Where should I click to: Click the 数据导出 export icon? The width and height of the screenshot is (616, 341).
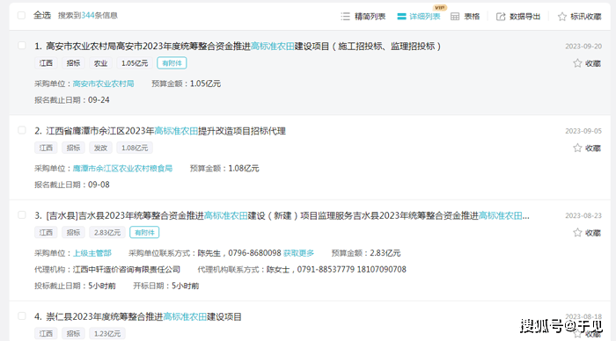[x=501, y=17]
